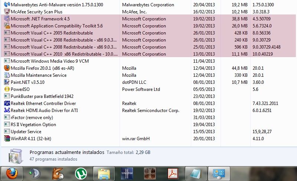Select Microsoft Application Compatibility Toolkit 5.6 name

click(x=57, y=26)
